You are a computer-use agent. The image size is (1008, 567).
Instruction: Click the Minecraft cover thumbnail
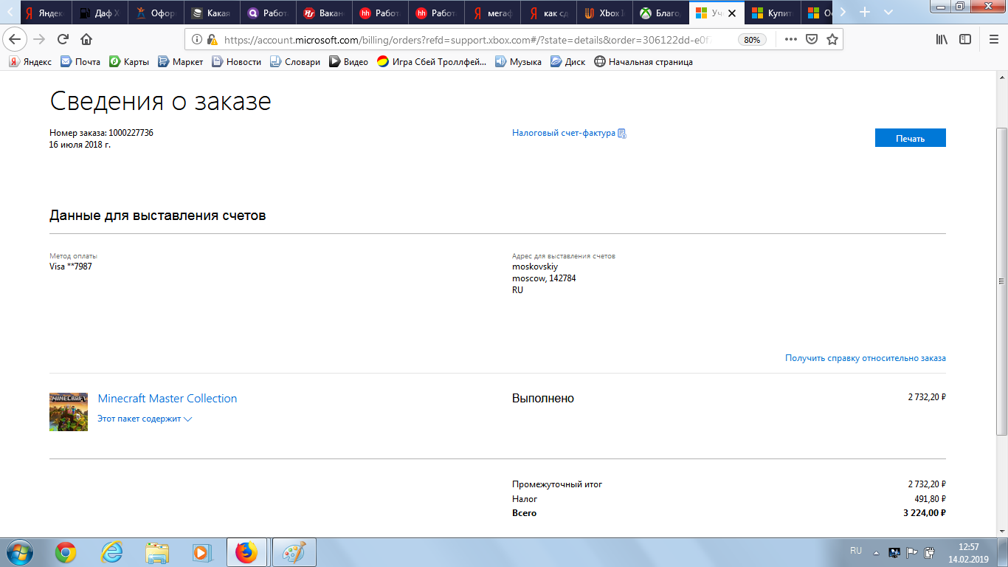[x=69, y=412]
